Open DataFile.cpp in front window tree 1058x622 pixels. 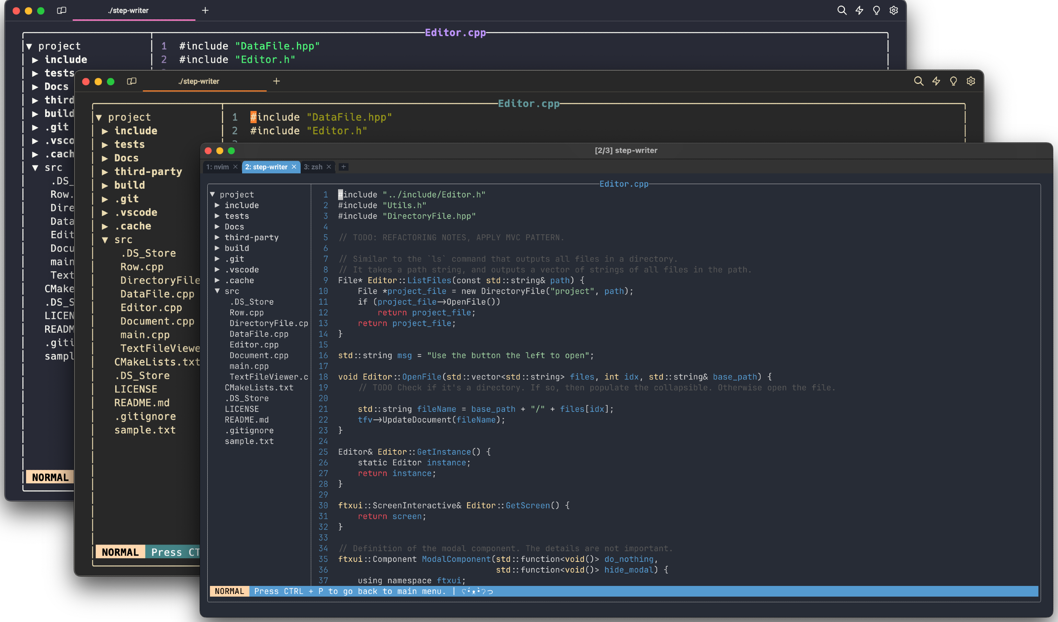pos(258,334)
